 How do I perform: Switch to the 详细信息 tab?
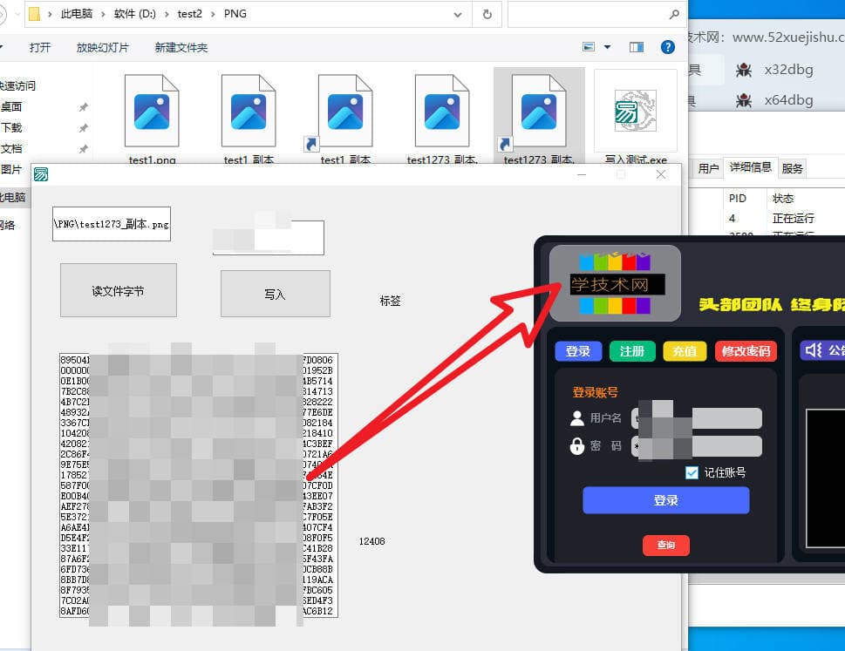pos(750,167)
